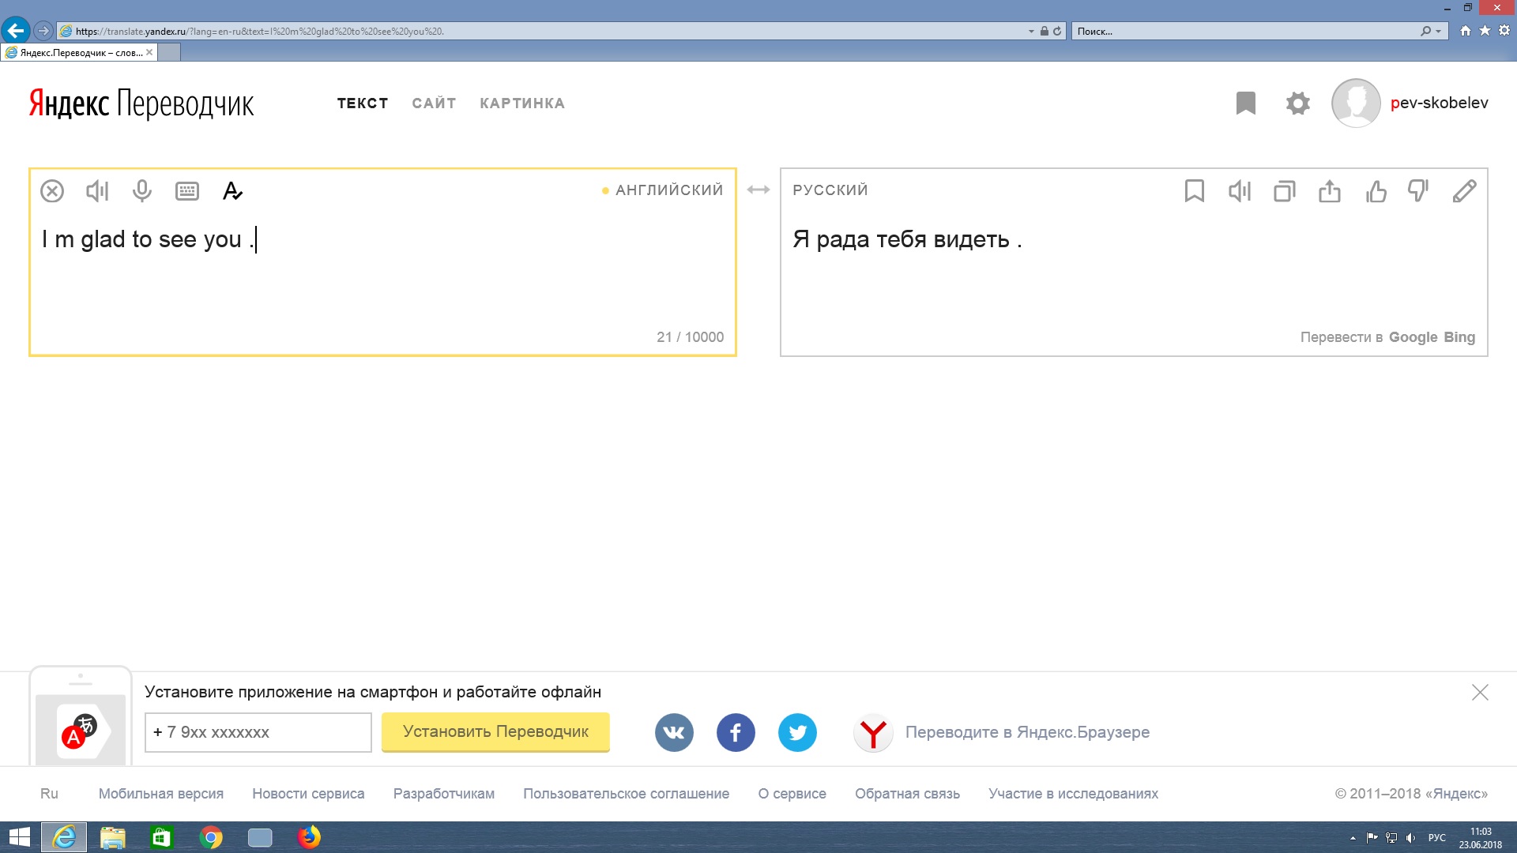This screenshot has height=853, width=1517.
Task: Open the translation in Google
Action: tap(1413, 337)
